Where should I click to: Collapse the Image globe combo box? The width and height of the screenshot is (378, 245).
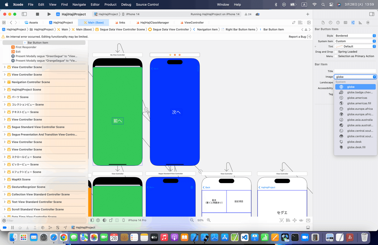point(374,77)
